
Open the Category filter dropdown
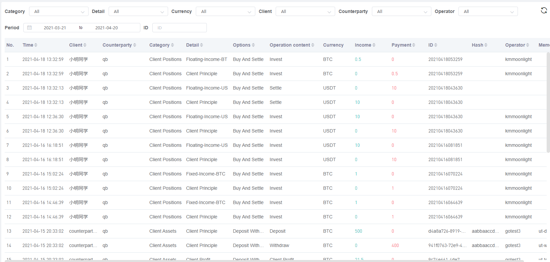click(x=59, y=11)
